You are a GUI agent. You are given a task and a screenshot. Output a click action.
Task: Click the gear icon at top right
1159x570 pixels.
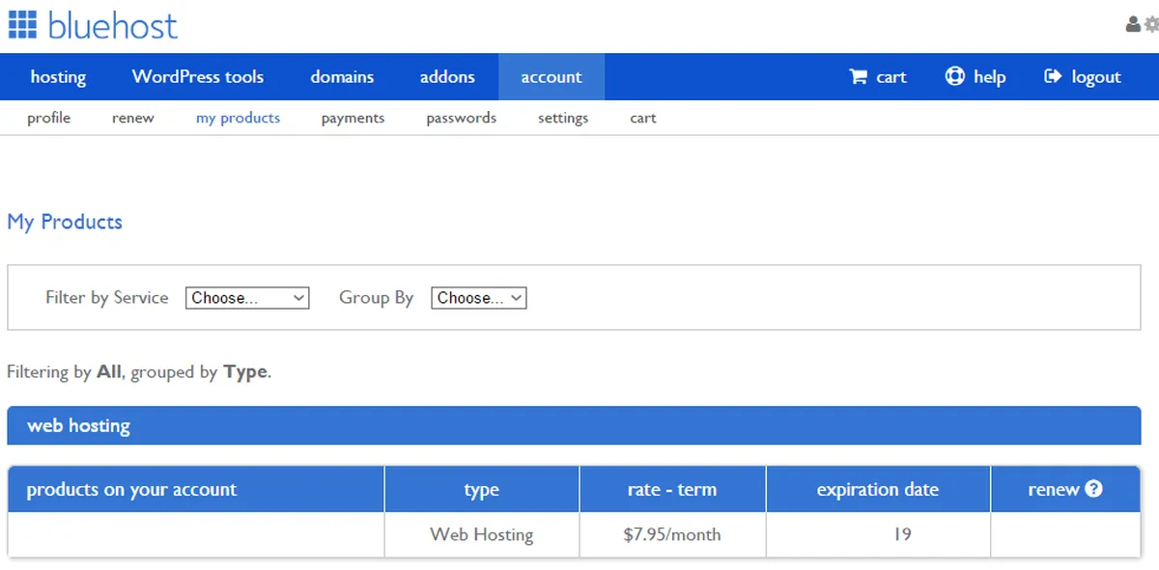pos(1151,24)
